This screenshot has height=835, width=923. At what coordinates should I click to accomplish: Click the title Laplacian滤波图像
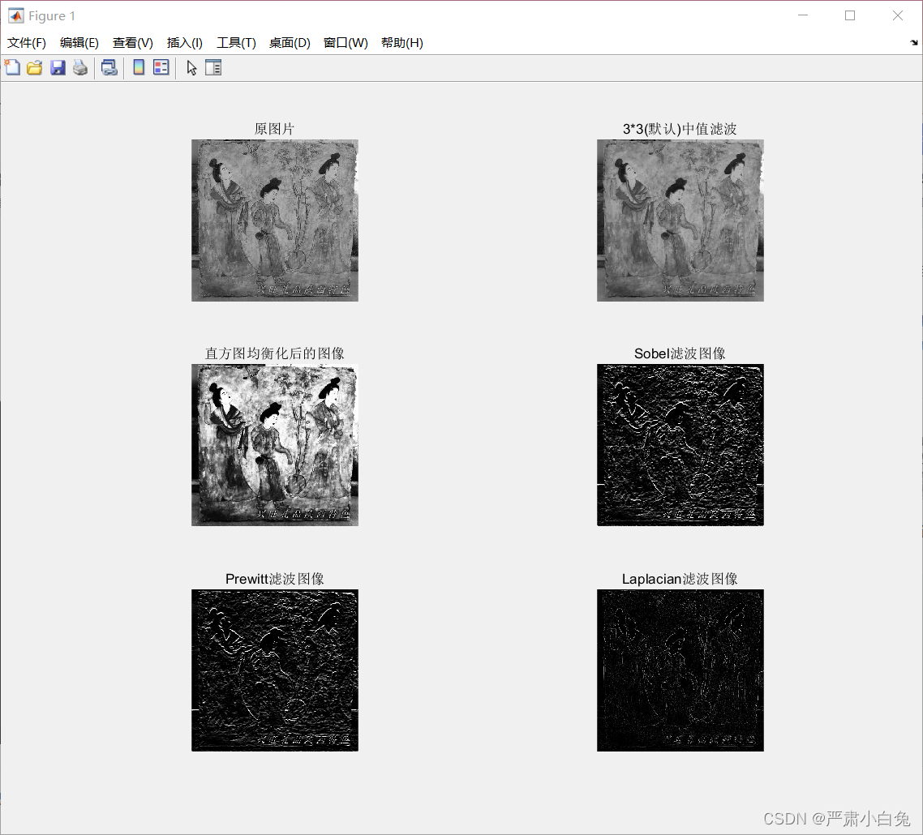point(680,579)
